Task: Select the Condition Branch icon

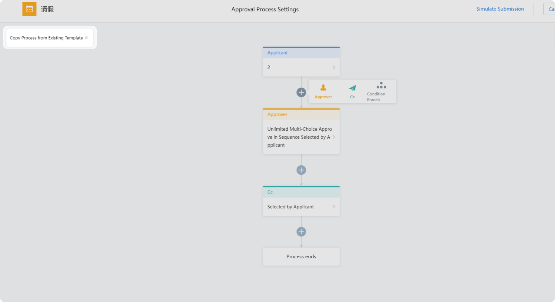Action: pos(381,85)
